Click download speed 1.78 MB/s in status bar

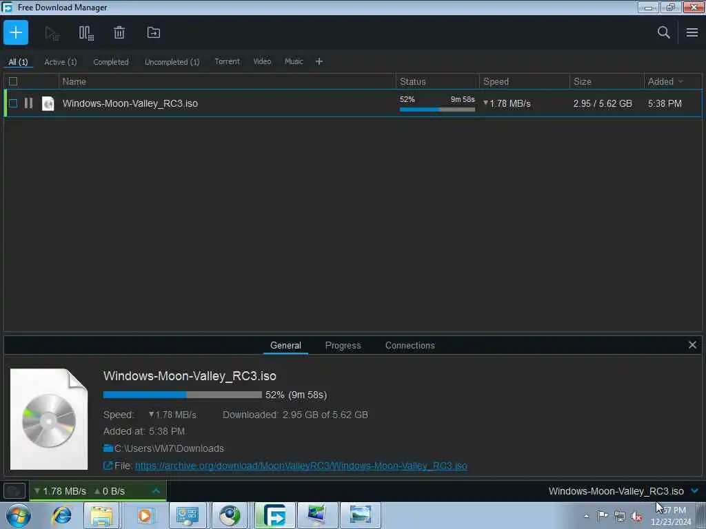click(61, 490)
